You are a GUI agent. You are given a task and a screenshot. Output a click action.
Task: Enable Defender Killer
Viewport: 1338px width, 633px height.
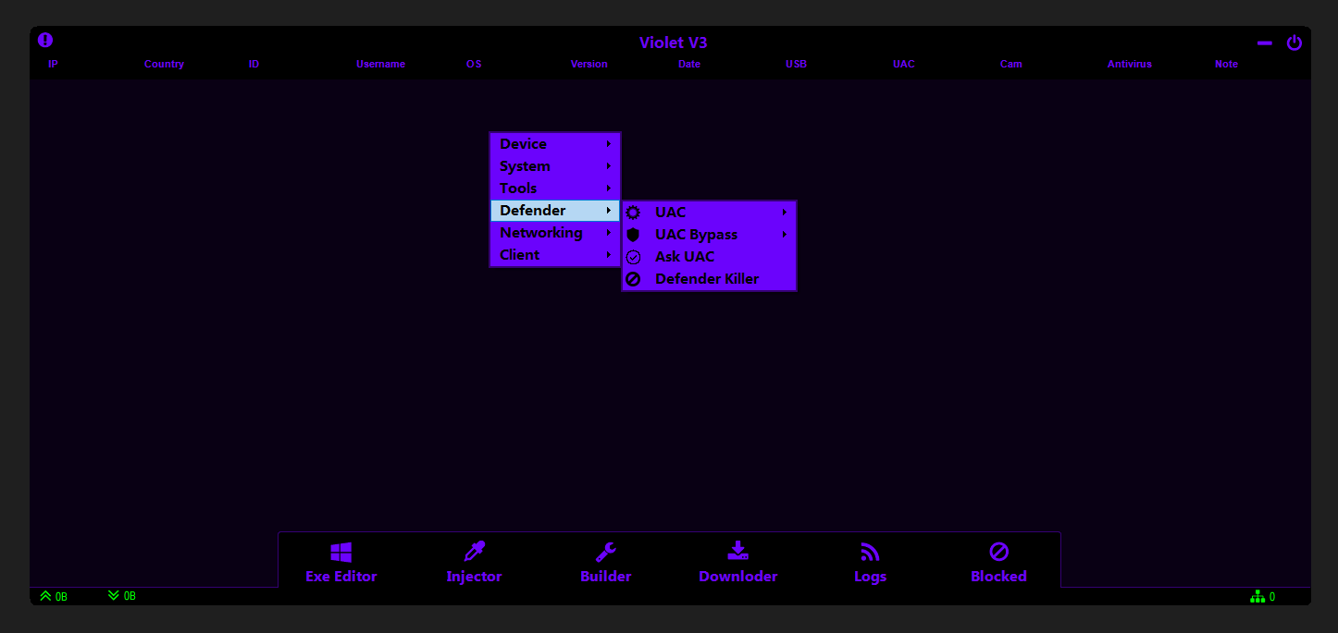pos(706,279)
